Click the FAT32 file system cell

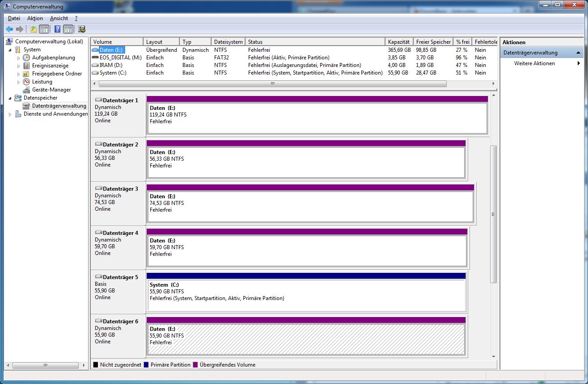(x=222, y=58)
